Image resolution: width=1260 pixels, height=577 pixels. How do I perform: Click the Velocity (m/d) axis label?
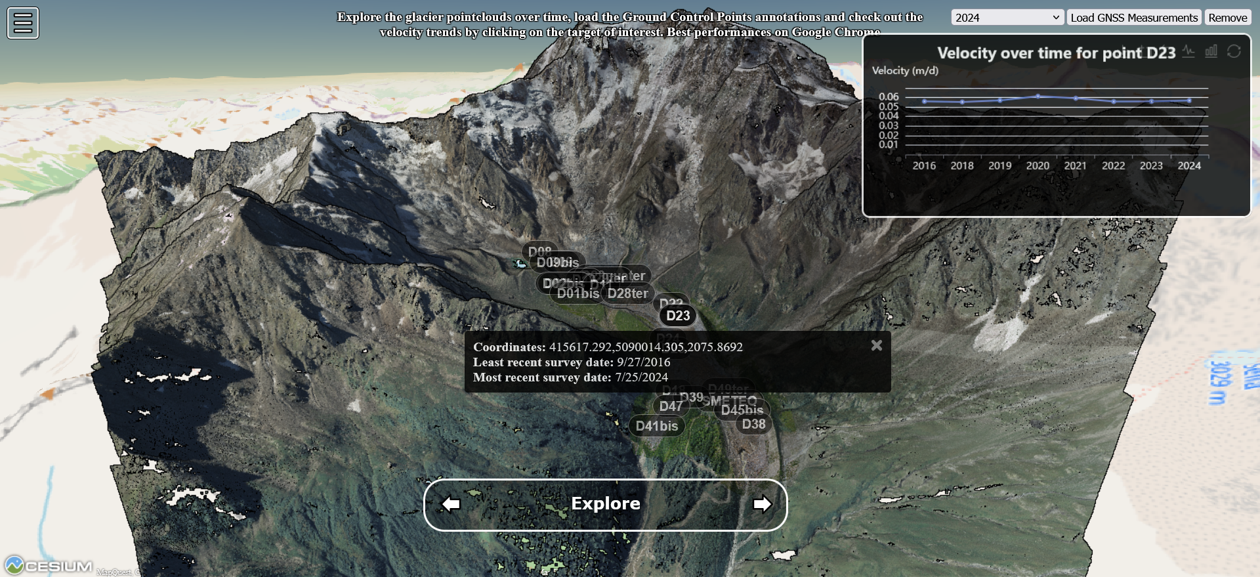point(905,70)
